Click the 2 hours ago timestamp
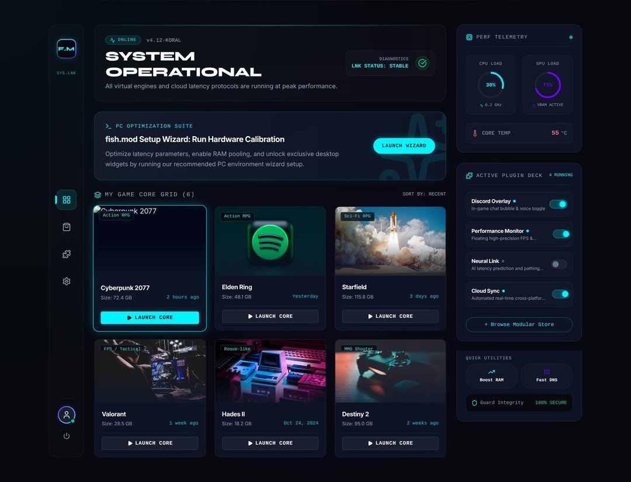 tap(183, 297)
